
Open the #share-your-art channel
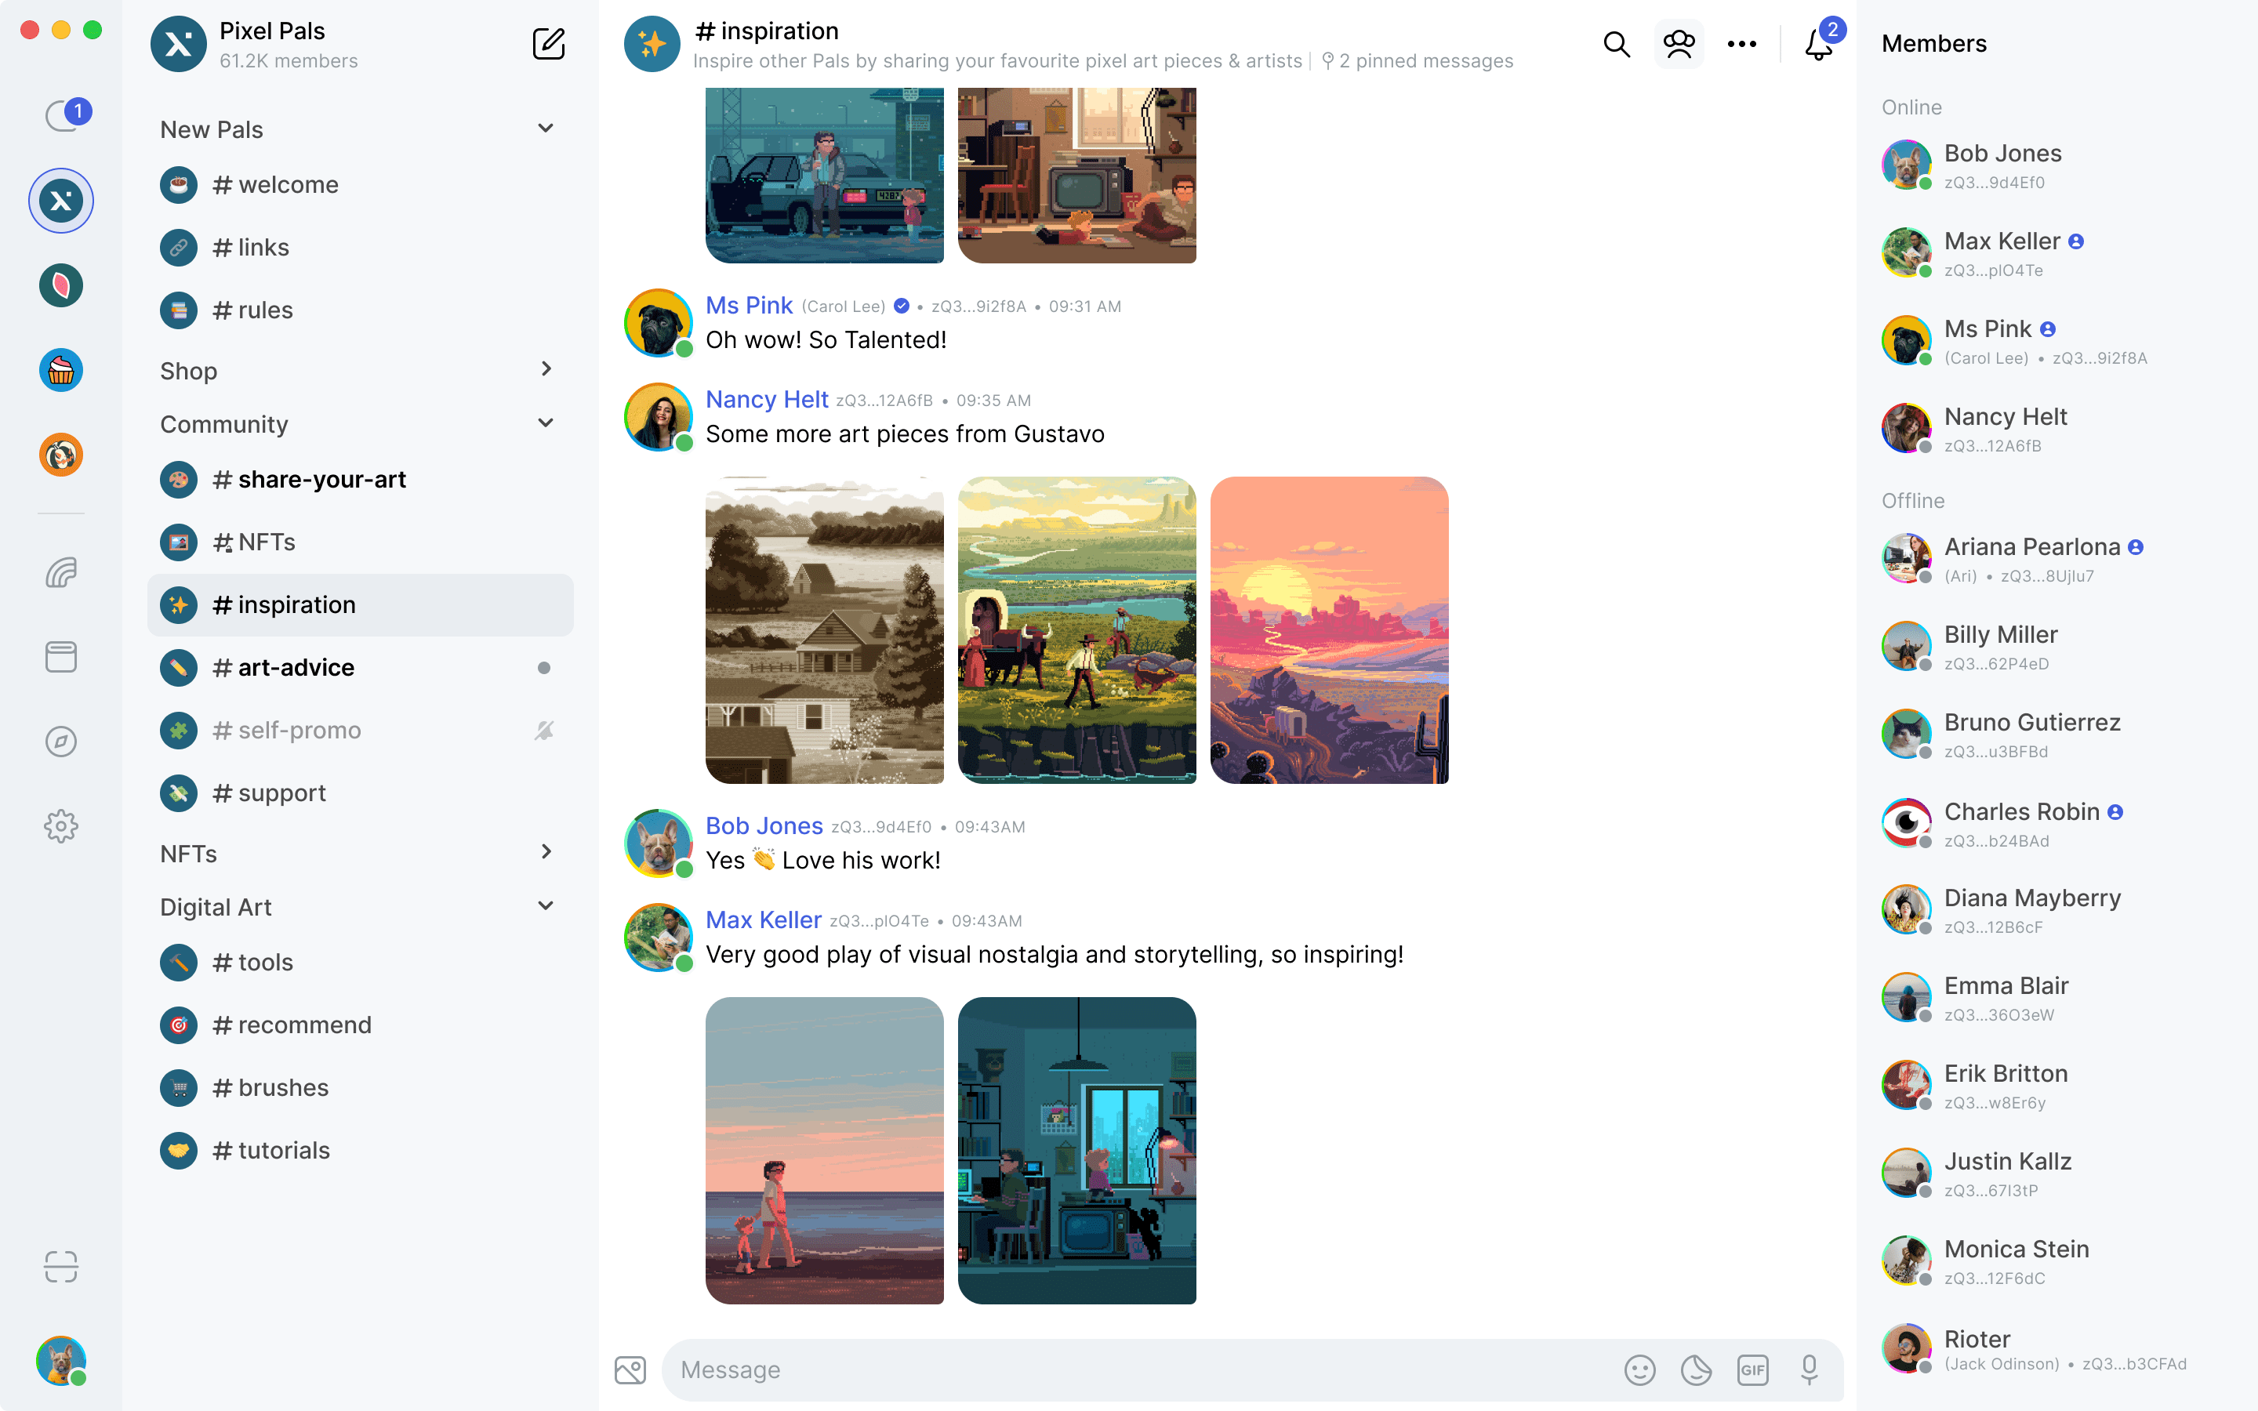(x=309, y=478)
